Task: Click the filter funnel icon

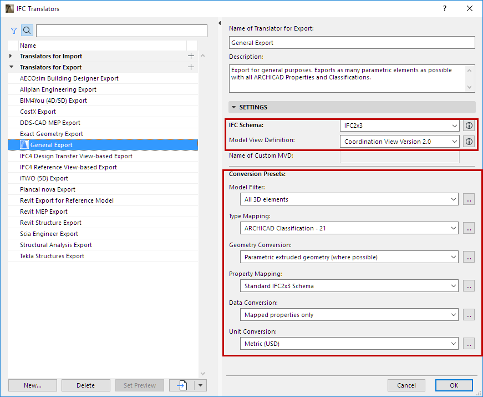Action: (x=13, y=31)
